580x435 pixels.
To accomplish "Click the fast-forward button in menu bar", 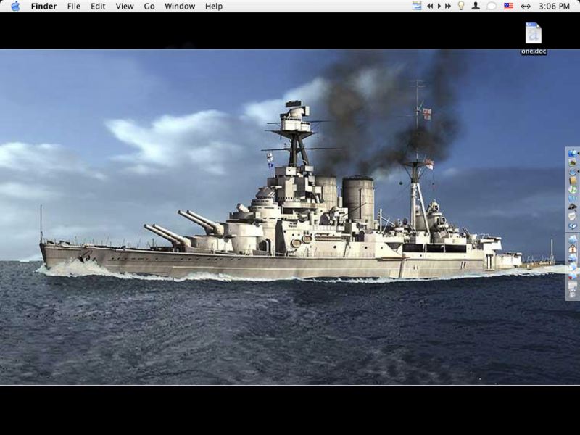I will tap(447, 6).
